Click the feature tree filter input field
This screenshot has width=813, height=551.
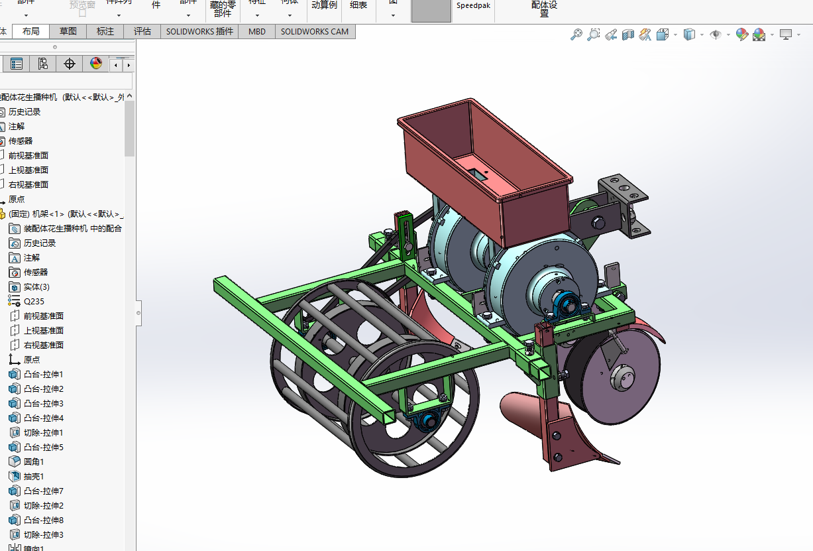point(66,82)
